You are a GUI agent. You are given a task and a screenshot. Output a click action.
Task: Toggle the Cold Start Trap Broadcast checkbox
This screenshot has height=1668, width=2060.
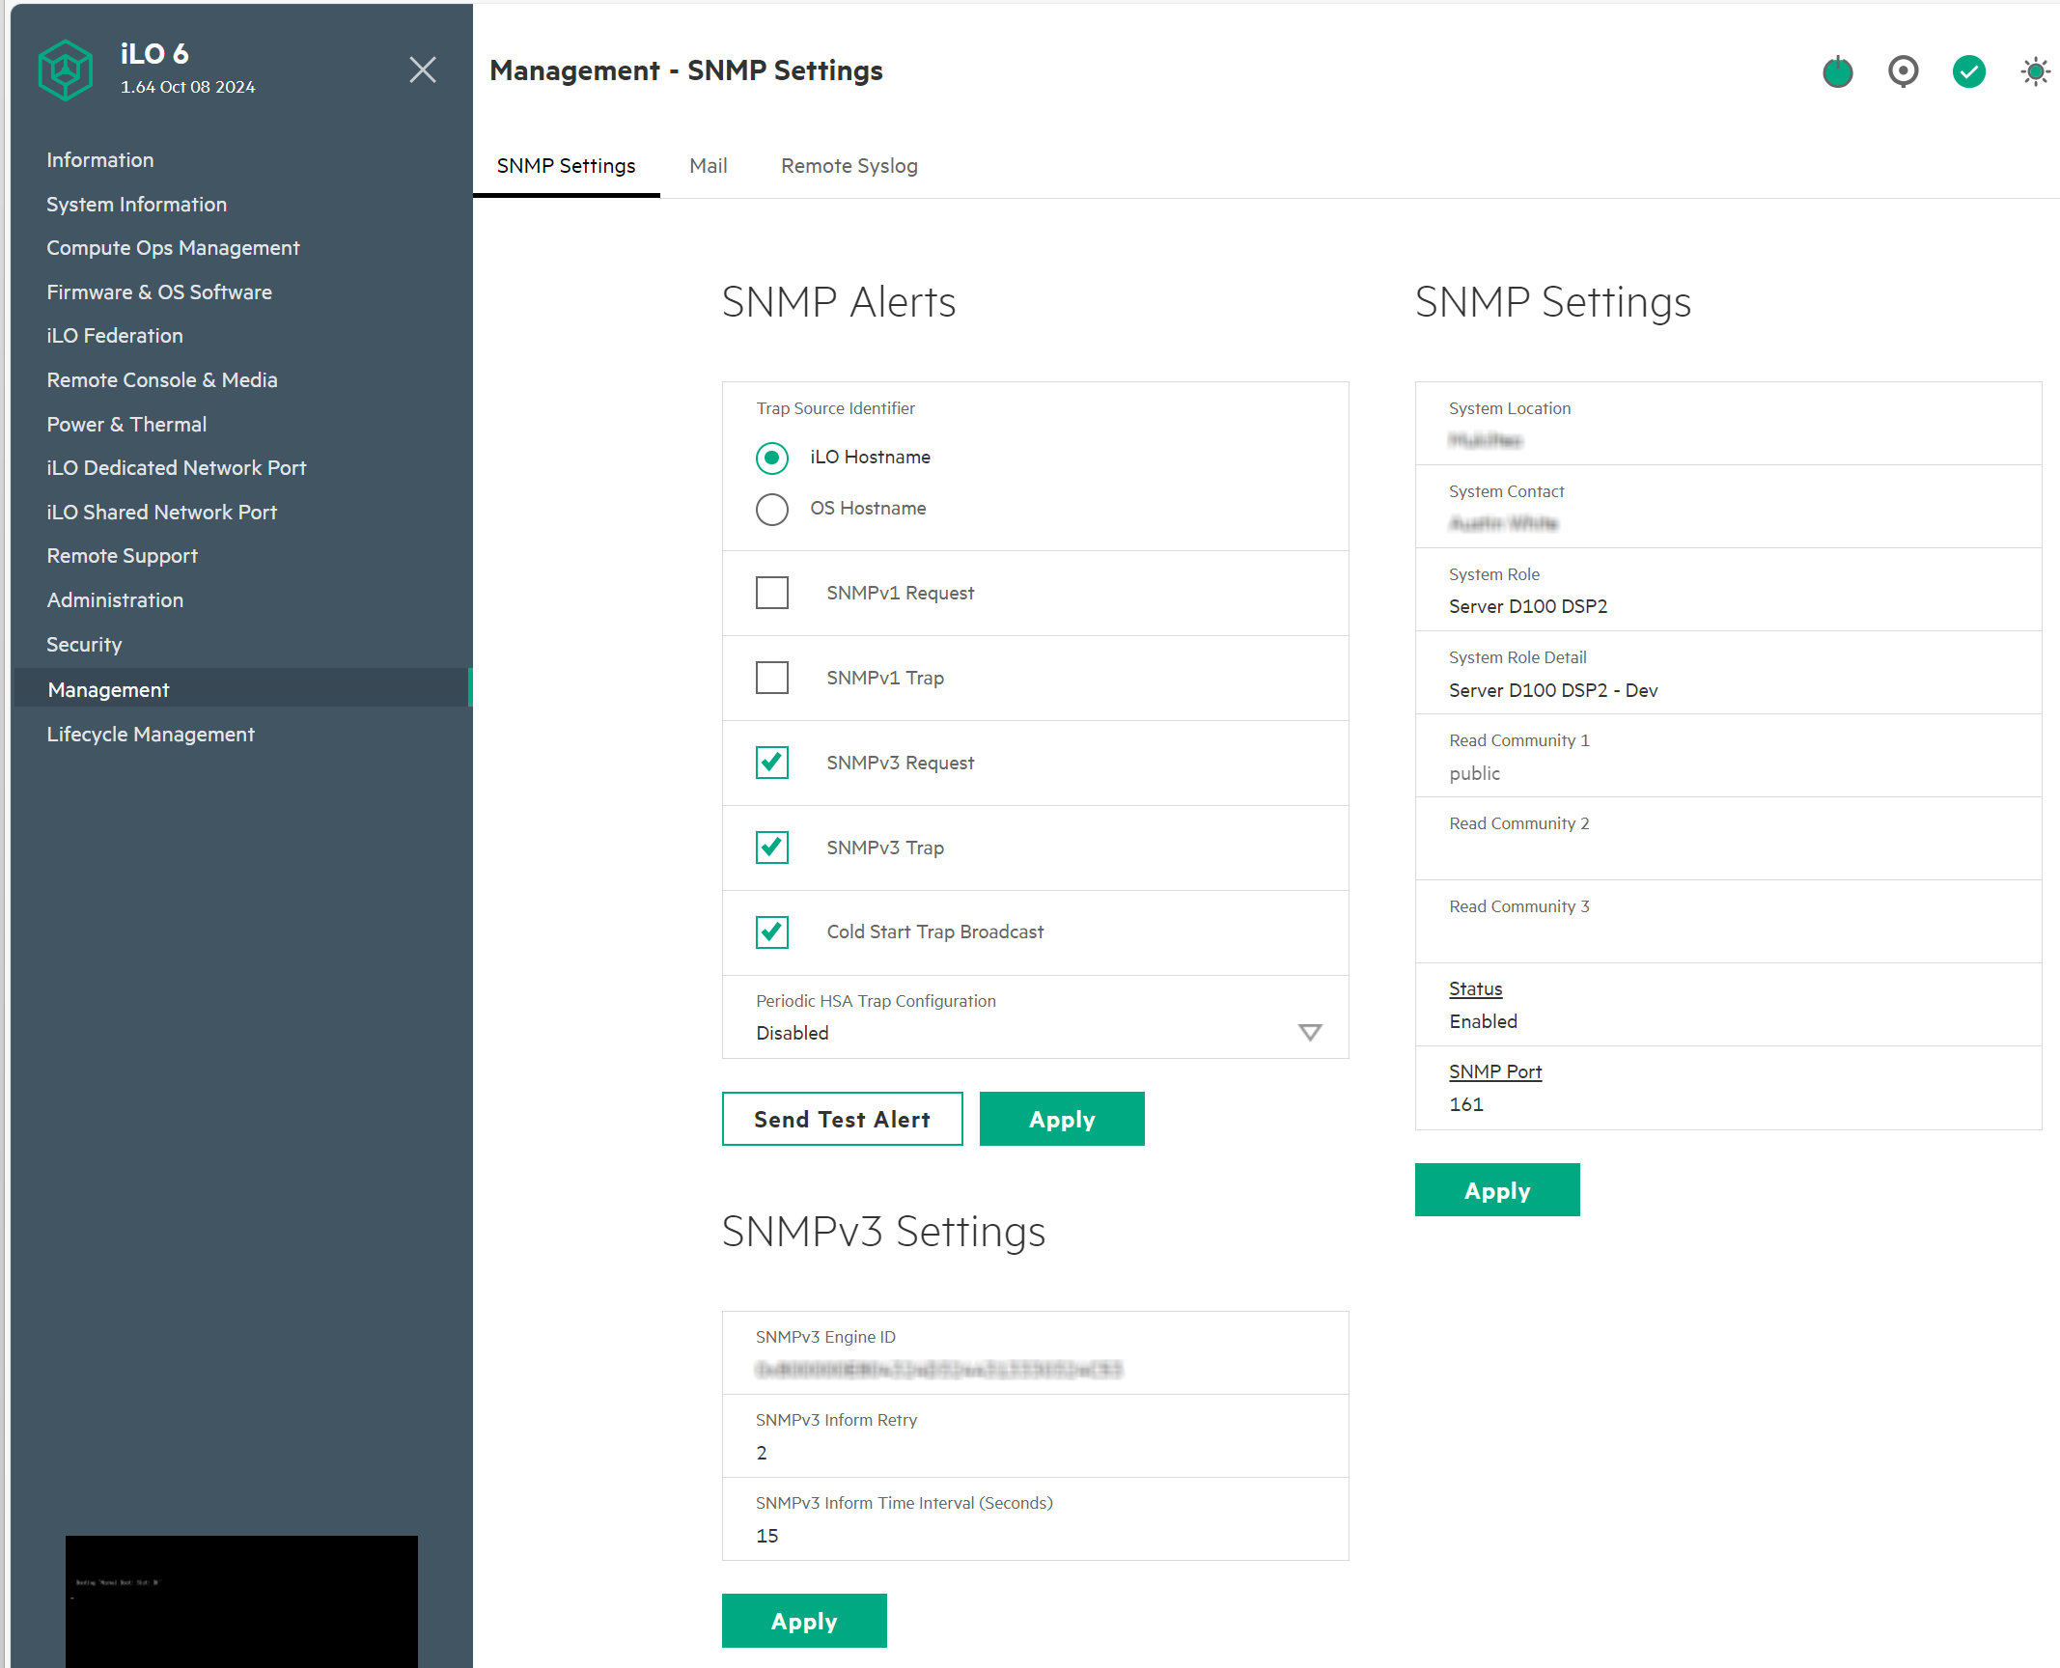[x=772, y=932]
